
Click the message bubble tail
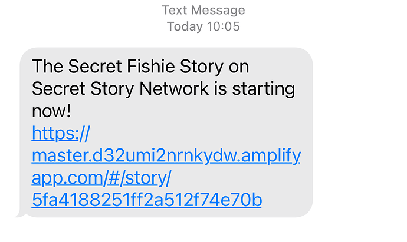coord(19,214)
